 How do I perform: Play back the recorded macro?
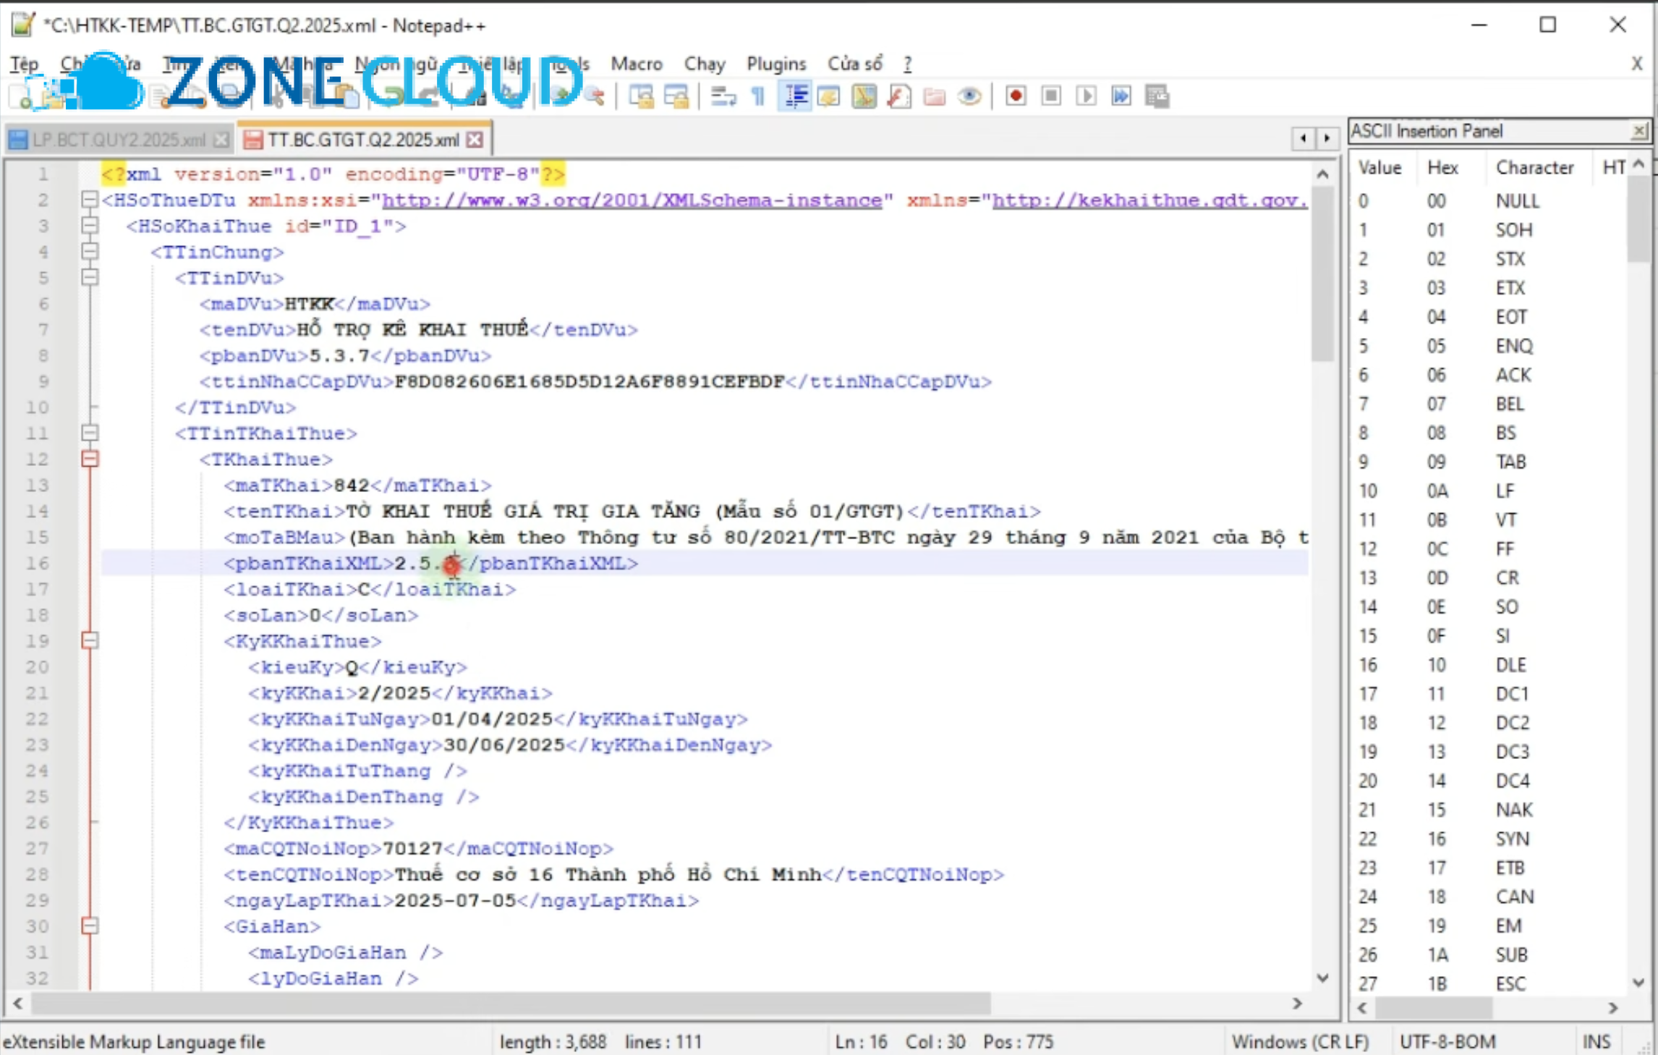click(1086, 96)
